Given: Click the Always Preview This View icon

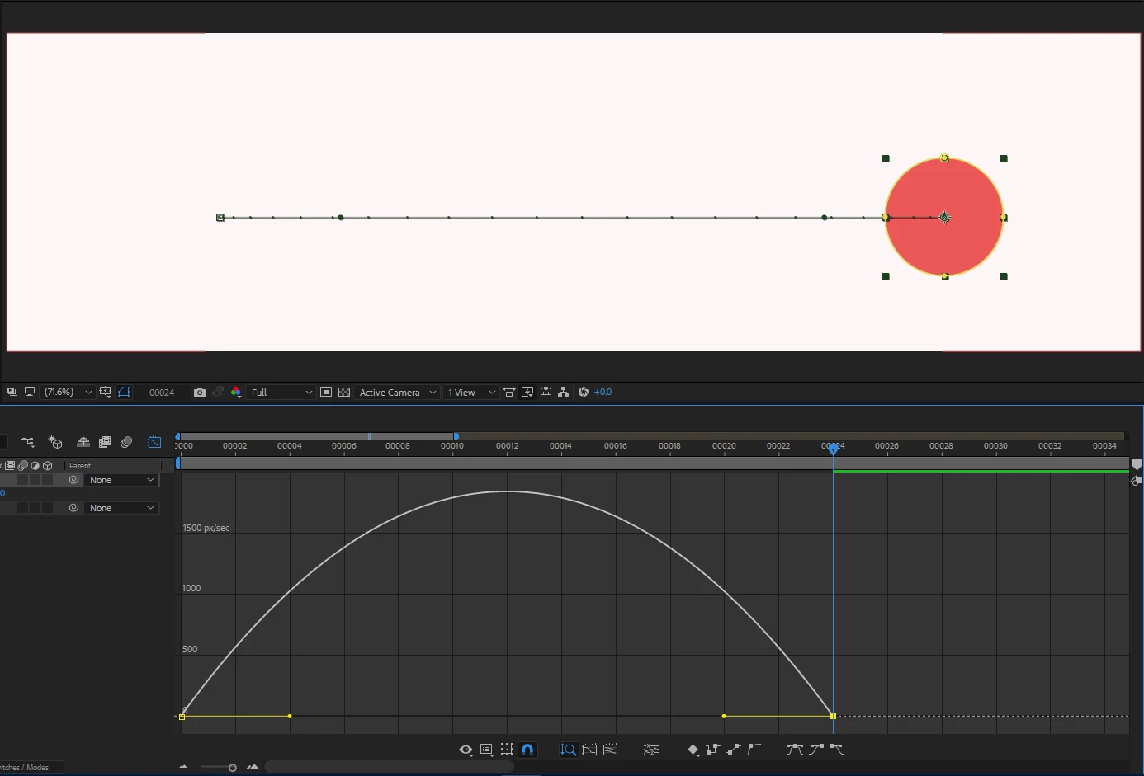Looking at the screenshot, I should tap(12, 392).
